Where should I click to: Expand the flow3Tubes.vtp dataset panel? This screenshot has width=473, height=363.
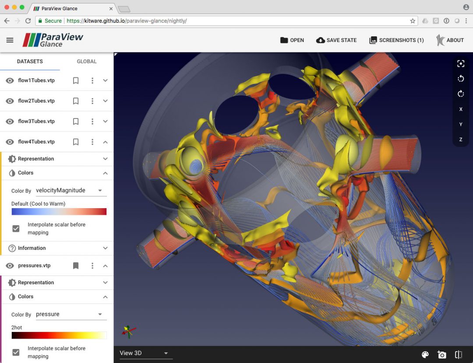coord(105,122)
